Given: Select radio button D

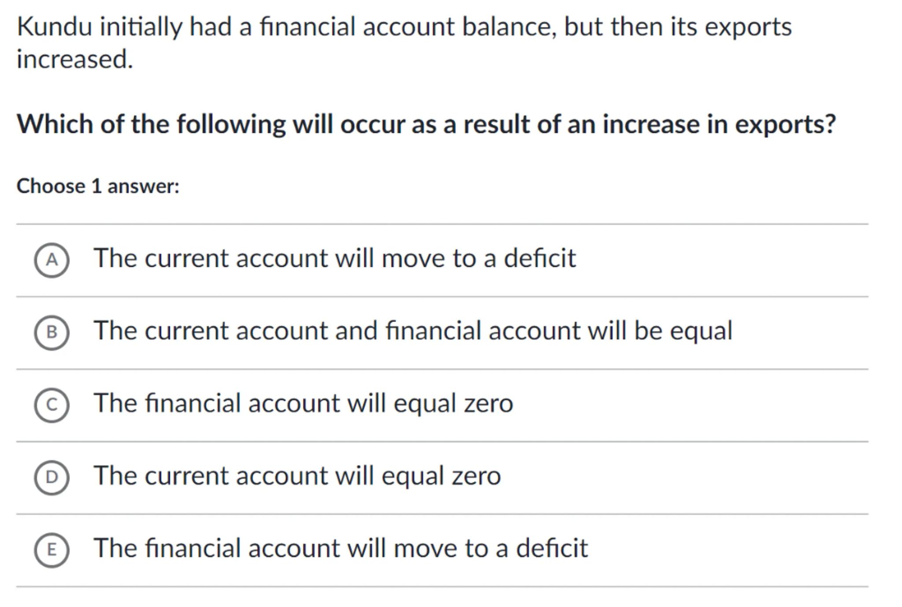Looking at the screenshot, I should click(x=52, y=477).
